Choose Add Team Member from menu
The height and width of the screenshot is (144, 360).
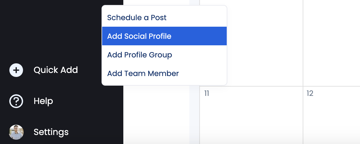(143, 74)
